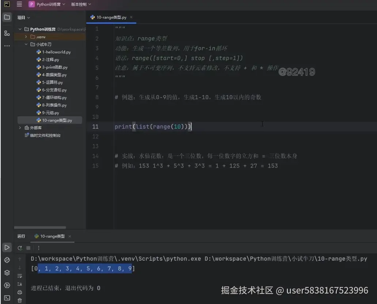Open More Tool Windows ellipsis icon
Viewport: 377px width, 304px height.
[7, 46]
